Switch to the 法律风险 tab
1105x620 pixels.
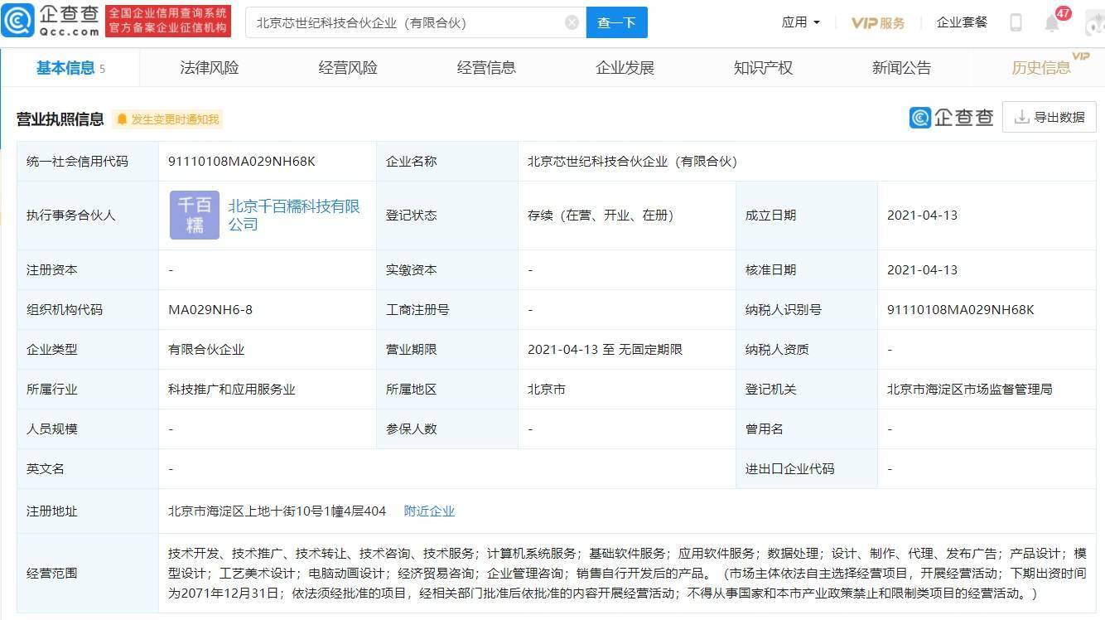coord(210,68)
